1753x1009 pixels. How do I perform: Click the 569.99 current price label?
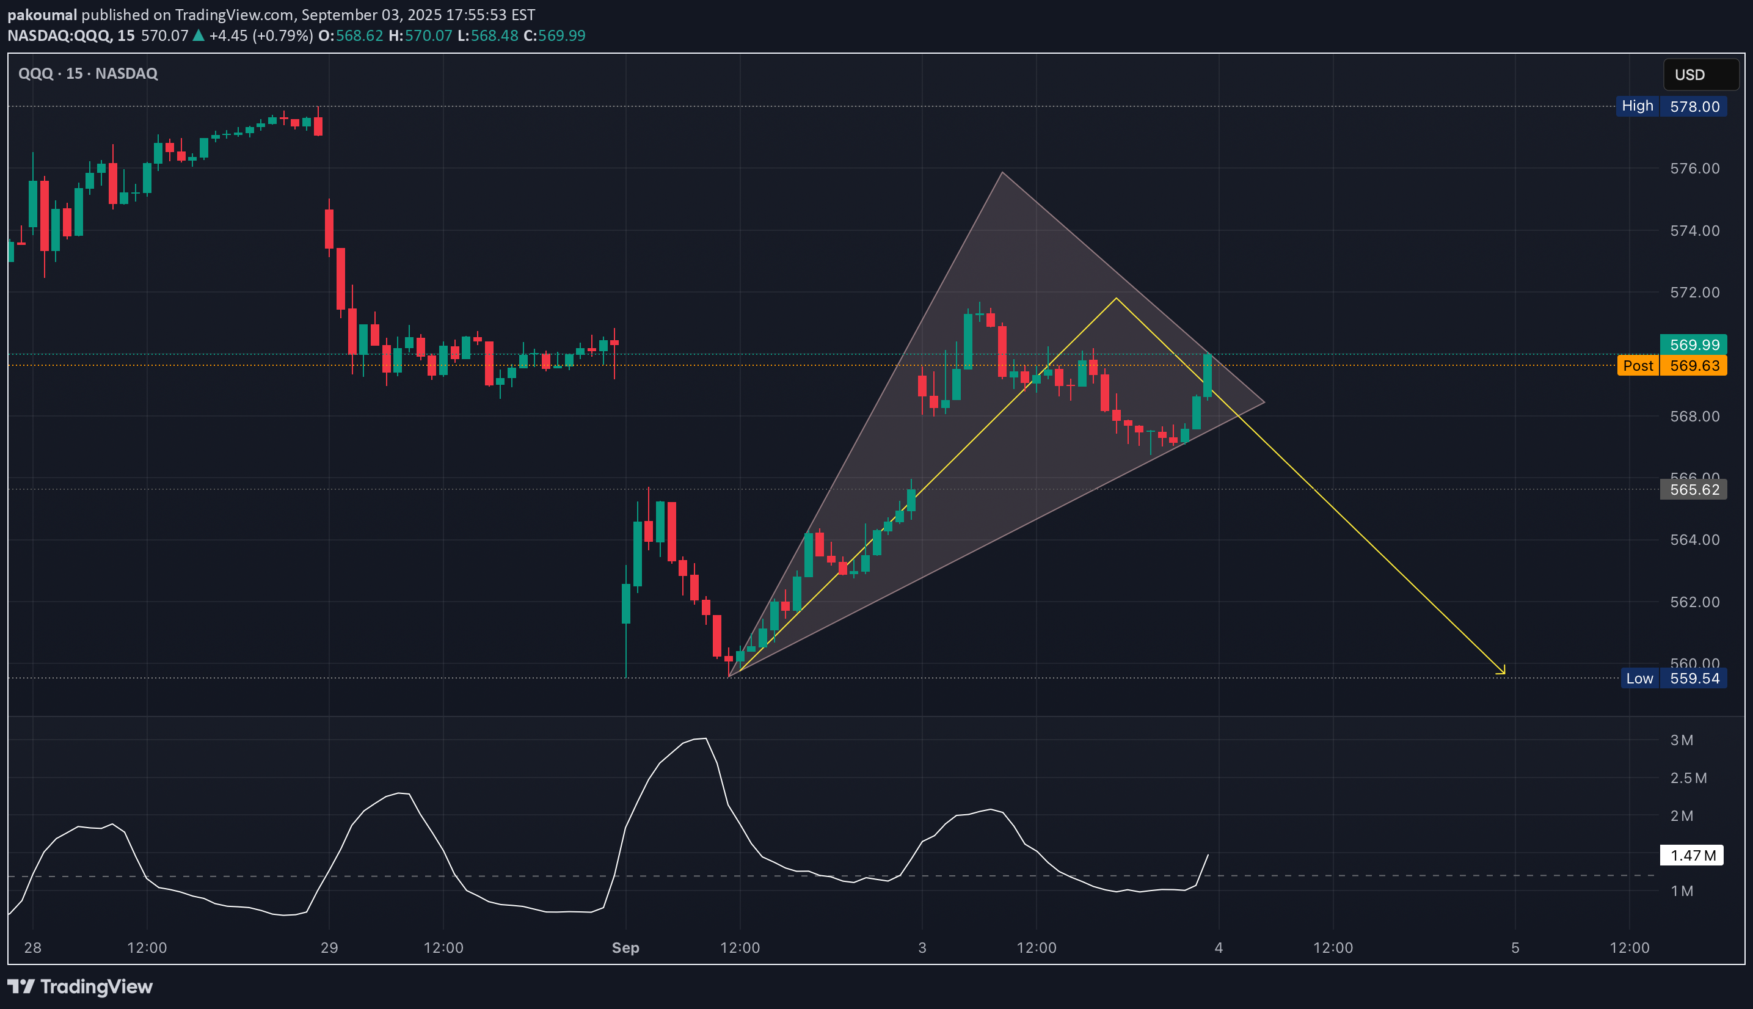[x=1693, y=344]
